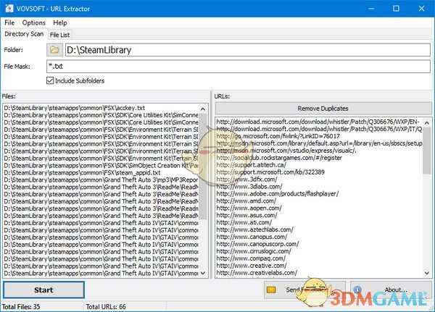This screenshot has width=435, height=312.
Task: Click the Remove Duplicates button
Action: click(323, 109)
